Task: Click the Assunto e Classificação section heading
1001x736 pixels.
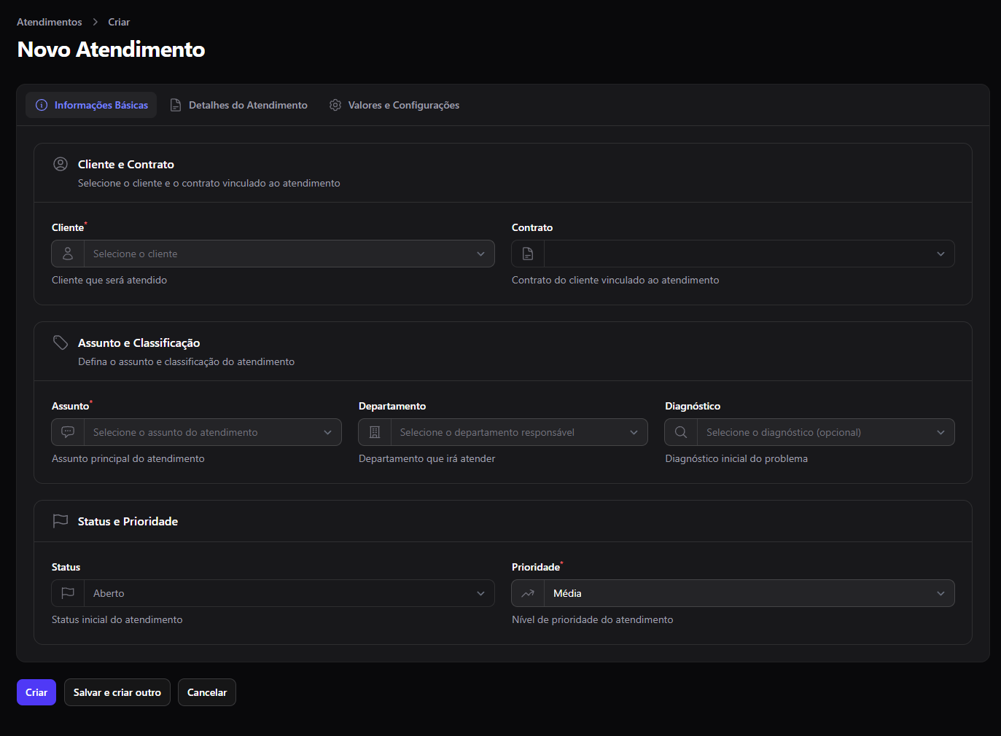Action: pyautogui.click(x=139, y=342)
